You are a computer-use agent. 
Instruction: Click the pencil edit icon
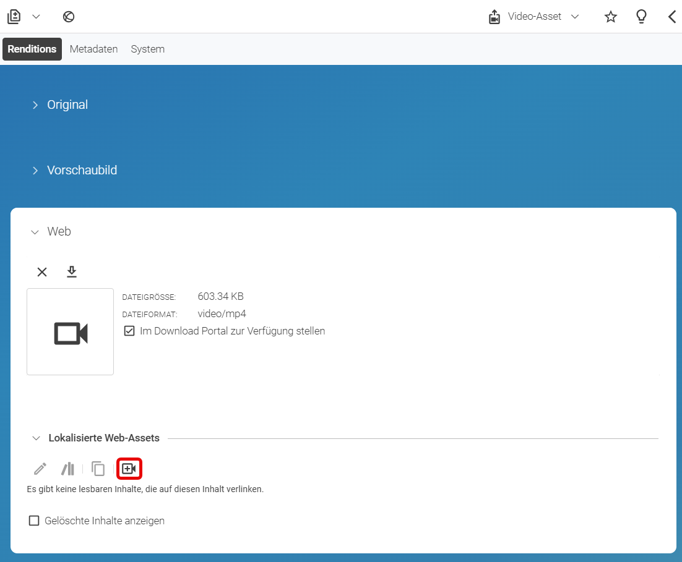(40, 469)
